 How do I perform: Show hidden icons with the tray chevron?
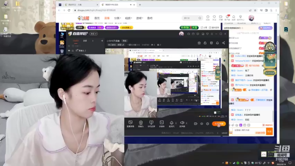pyautogui.click(x=223, y=163)
